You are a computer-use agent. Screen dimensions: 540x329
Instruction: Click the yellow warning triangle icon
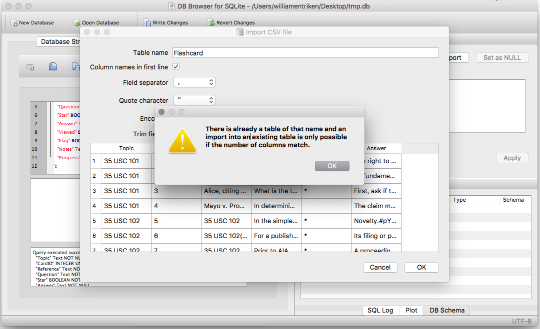pyautogui.click(x=182, y=141)
